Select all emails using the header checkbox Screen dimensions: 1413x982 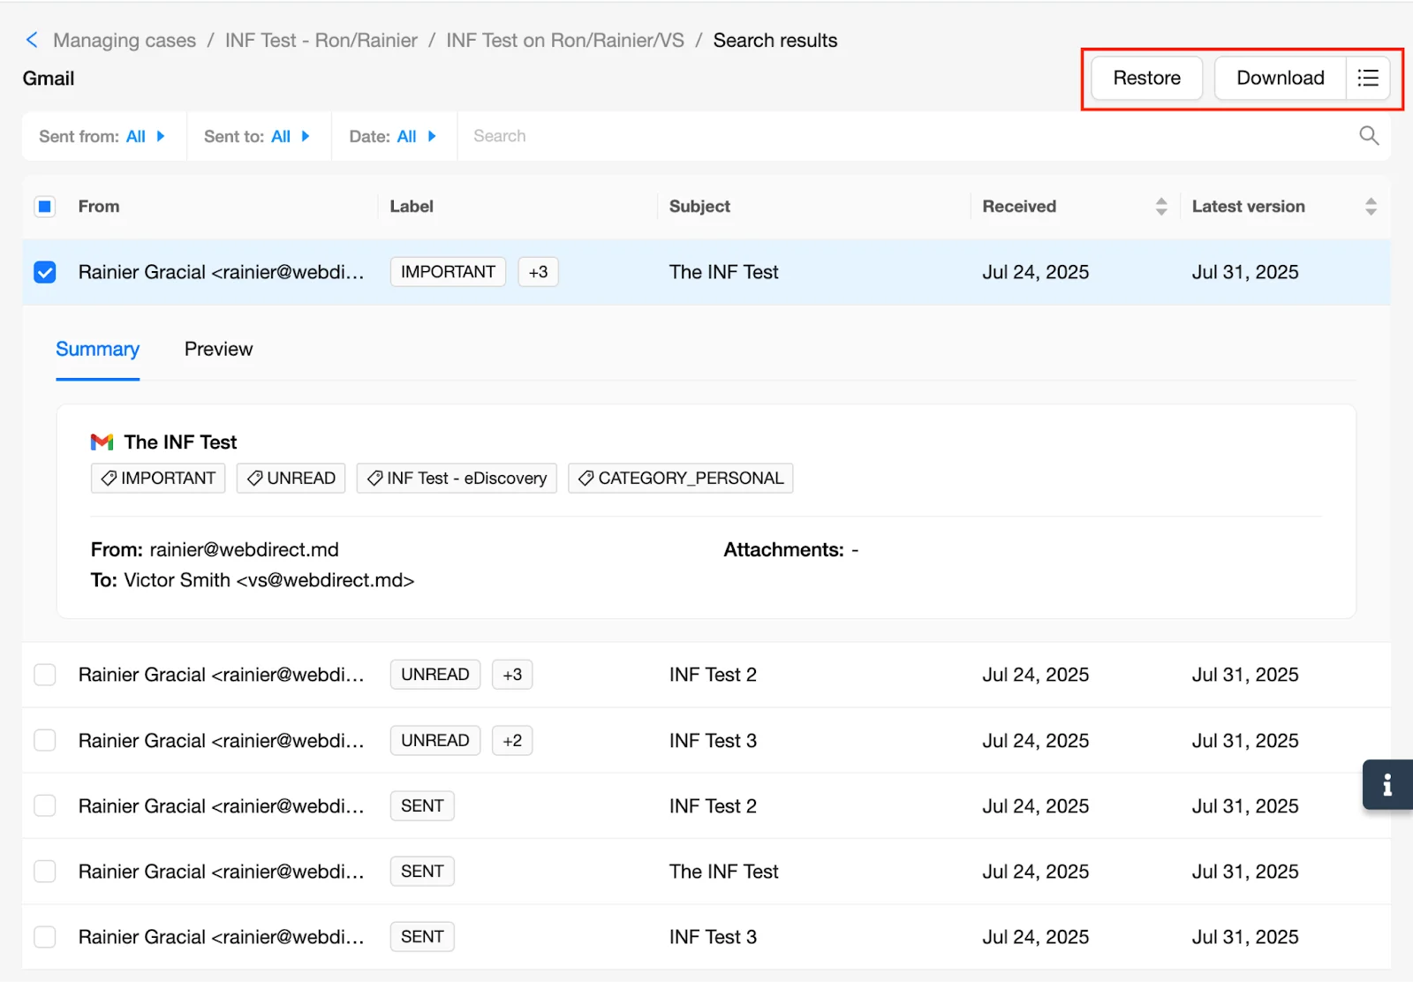44,206
